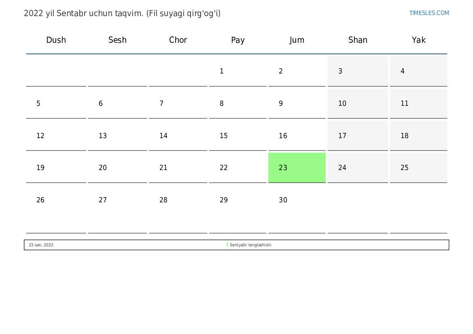The width and height of the screenshot is (473, 334).
Task: Select the Sesh weekday header
Action: point(117,40)
